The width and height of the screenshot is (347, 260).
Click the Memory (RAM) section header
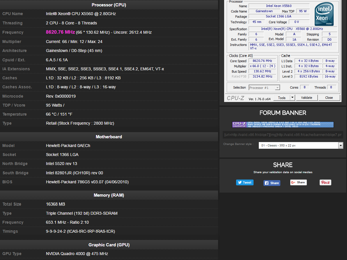coord(109,195)
